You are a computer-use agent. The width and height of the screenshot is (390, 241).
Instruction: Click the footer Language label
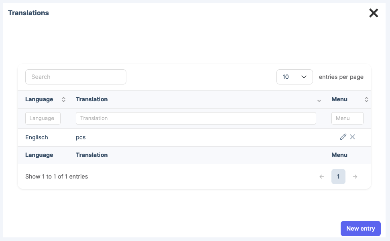pyautogui.click(x=39, y=155)
